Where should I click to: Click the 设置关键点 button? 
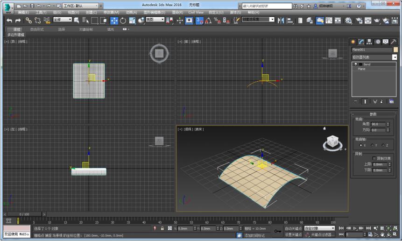coord(293,234)
